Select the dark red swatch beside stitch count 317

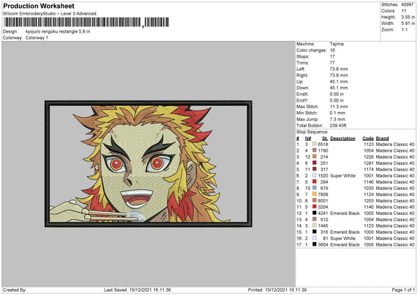point(314,169)
